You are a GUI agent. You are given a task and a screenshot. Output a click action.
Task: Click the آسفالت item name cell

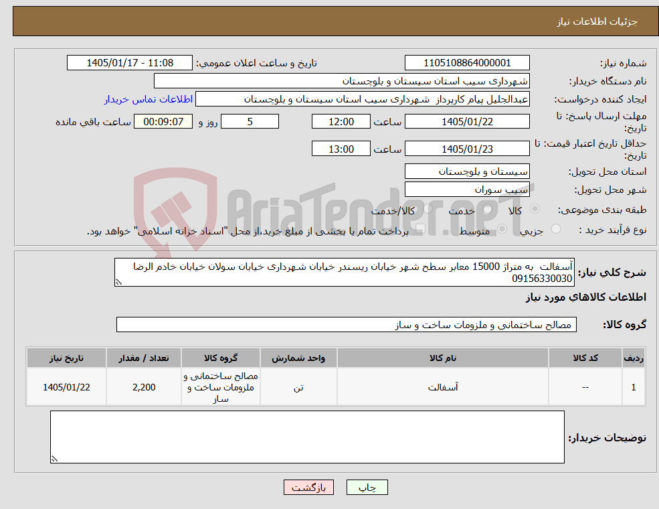442,387
